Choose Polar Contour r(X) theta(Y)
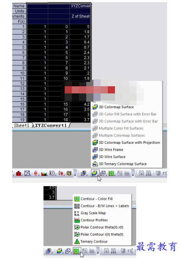This screenshot has width=180, height=258. (x=102, y=234)
